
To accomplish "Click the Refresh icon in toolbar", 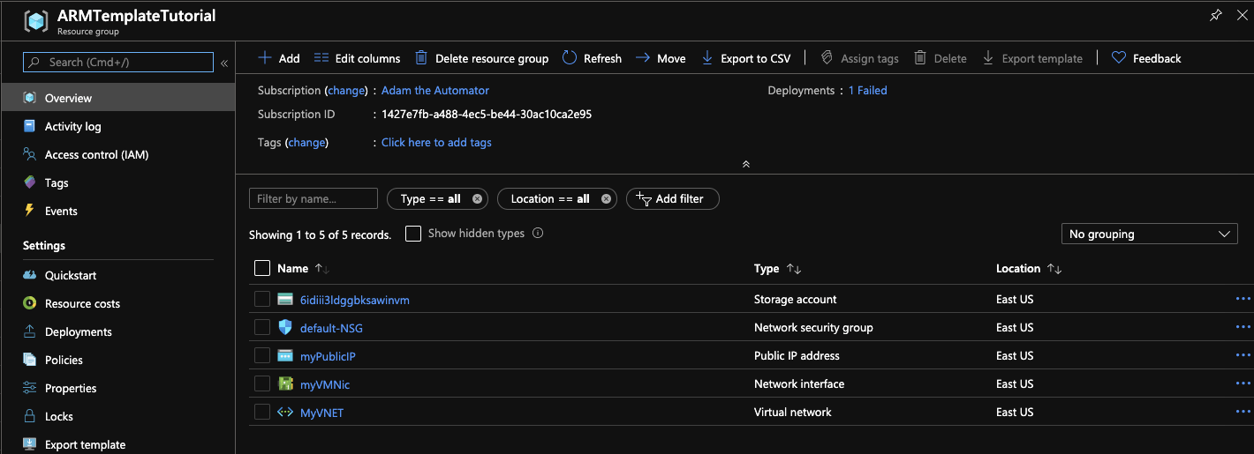I will 570,58.
